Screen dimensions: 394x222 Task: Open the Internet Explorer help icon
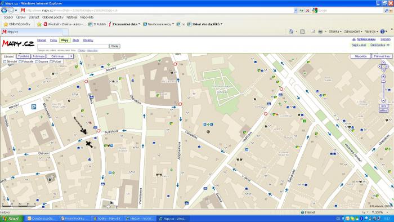click(x=382, y=32)
